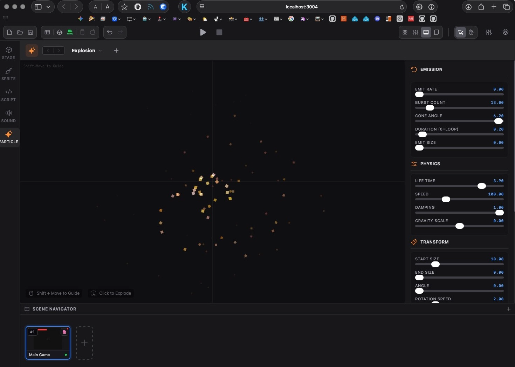
Task: Open the Explosion effect dropdown
Action: point(87,51)
